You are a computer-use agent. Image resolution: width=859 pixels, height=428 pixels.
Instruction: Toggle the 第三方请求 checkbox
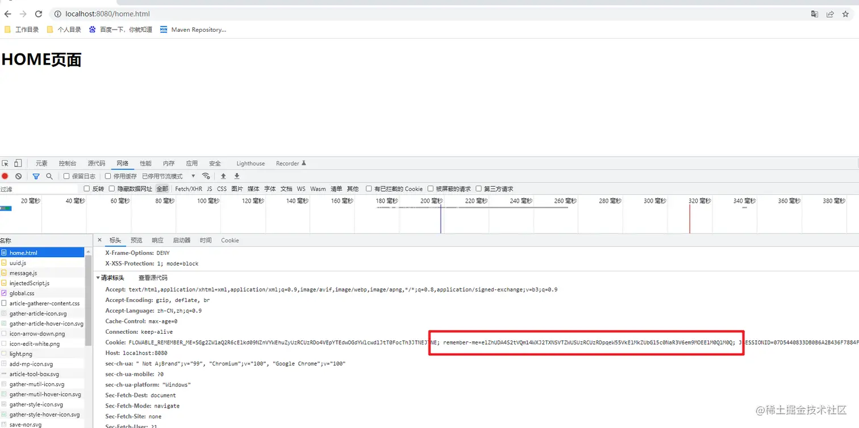point(479,189)
